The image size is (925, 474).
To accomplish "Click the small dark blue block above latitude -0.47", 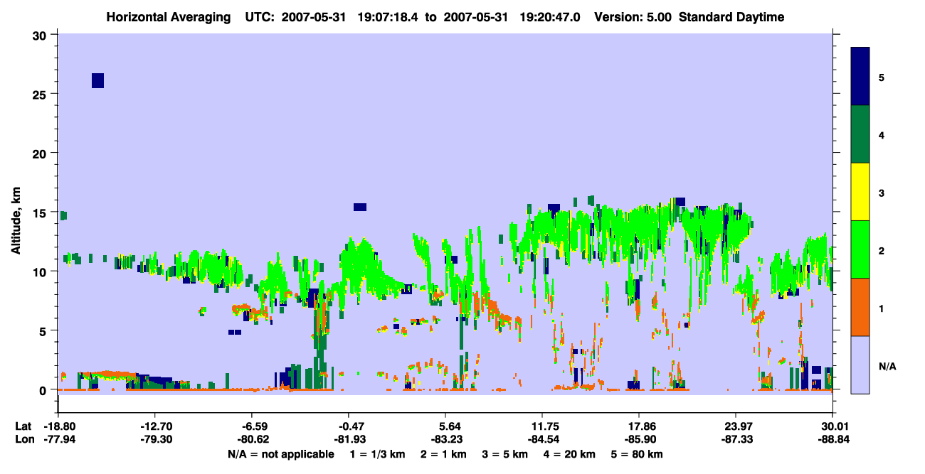I will [x=360, y=208].
